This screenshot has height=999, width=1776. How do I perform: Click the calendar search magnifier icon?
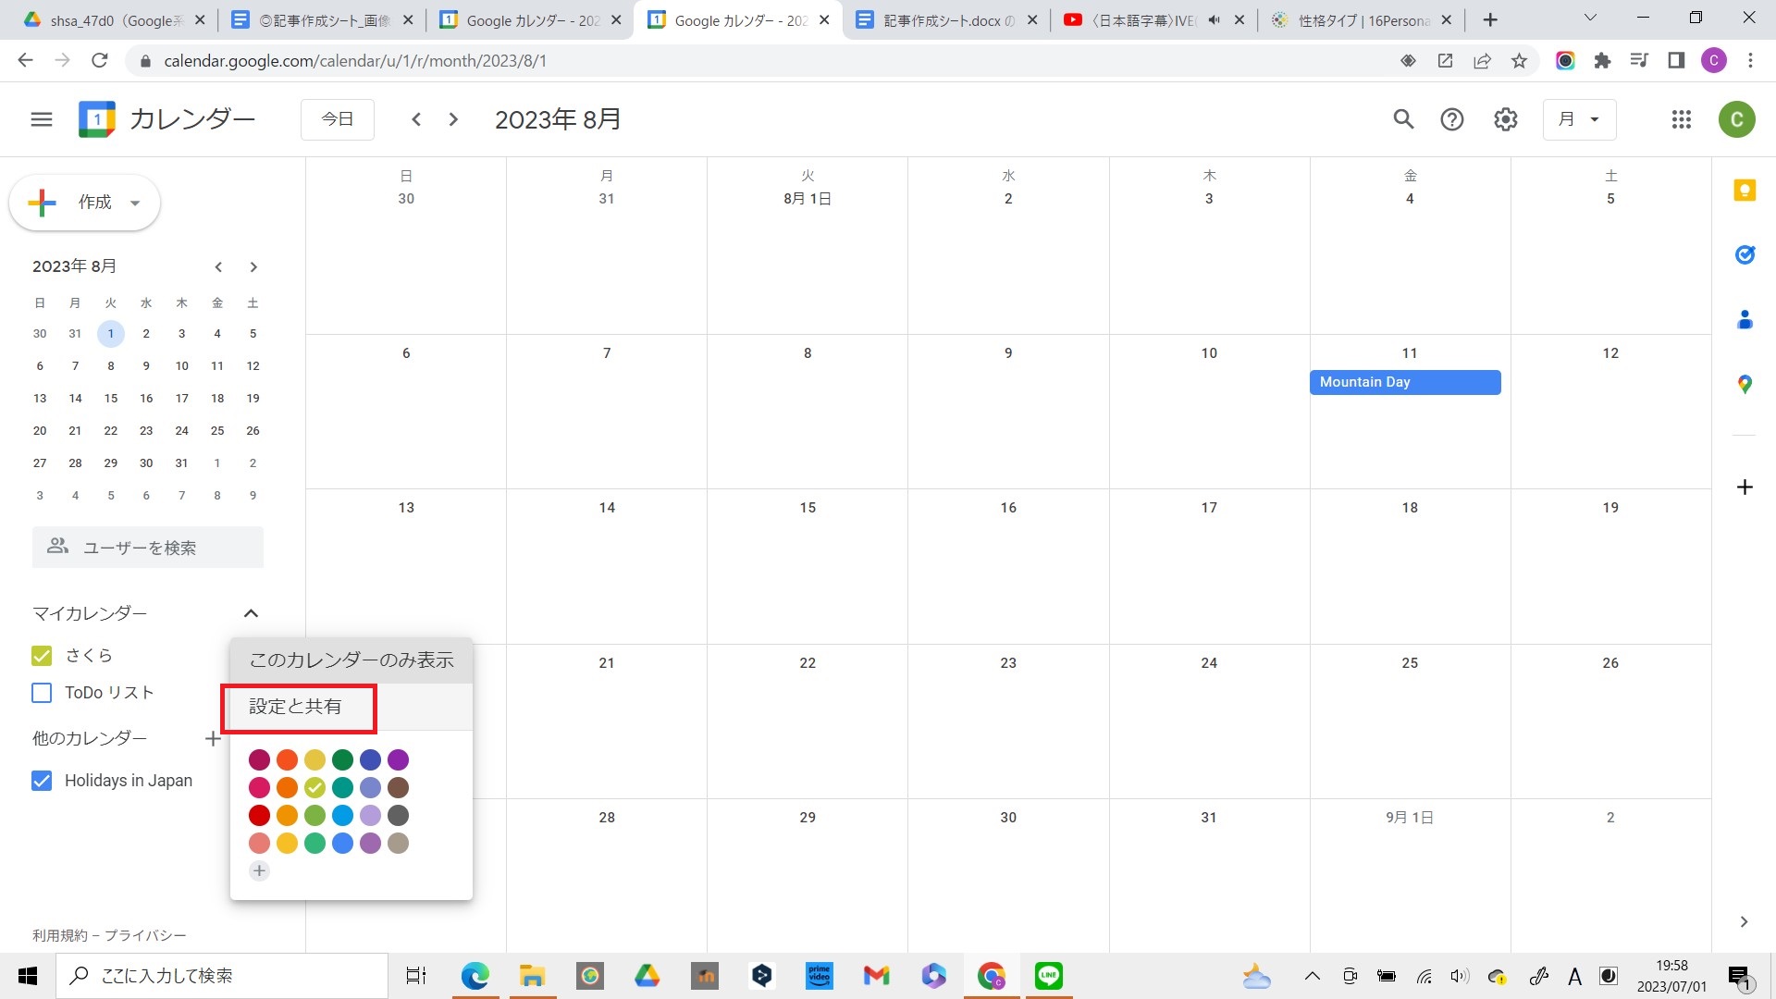[1403, 119]
